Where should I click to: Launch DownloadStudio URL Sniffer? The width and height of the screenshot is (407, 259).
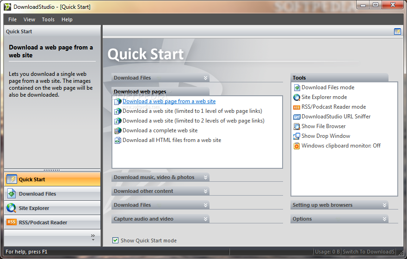[336, 117]
